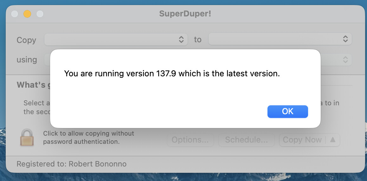Open the Copy source volume dropdown
Image resolution: width=367 pixels, height=181 pixels.
pyautogui.click(x=116, y=39)
